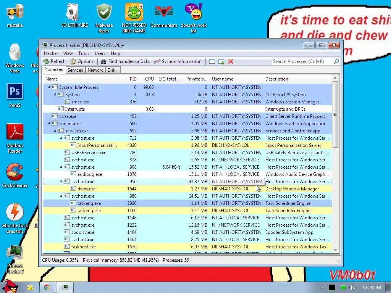Open the Communism desktop icon

point(163,15)
